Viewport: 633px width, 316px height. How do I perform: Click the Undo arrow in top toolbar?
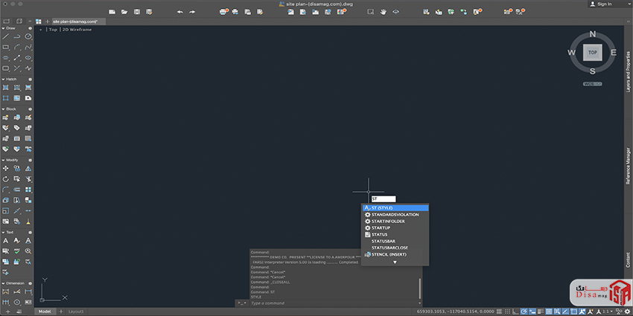click(179, 12)
